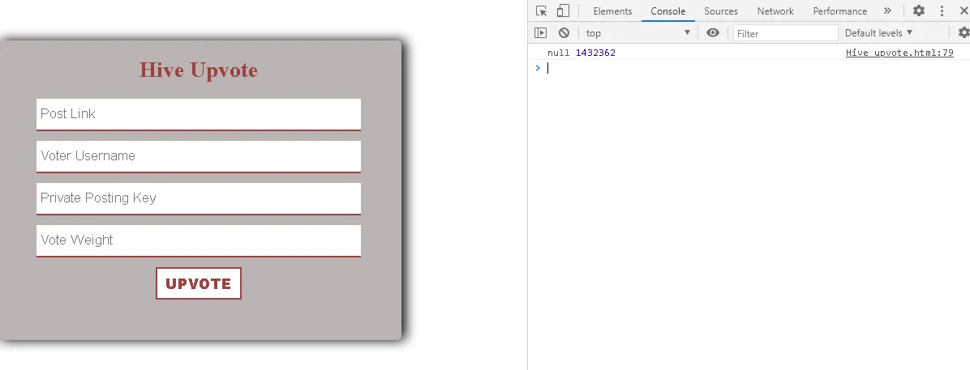Select the logged value 1432362

tap(595, 53)
